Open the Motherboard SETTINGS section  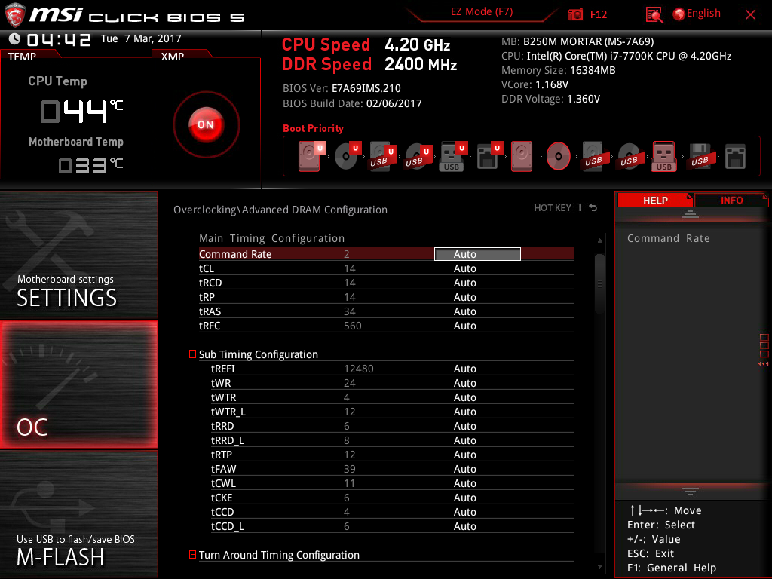[x=78, y=256]
